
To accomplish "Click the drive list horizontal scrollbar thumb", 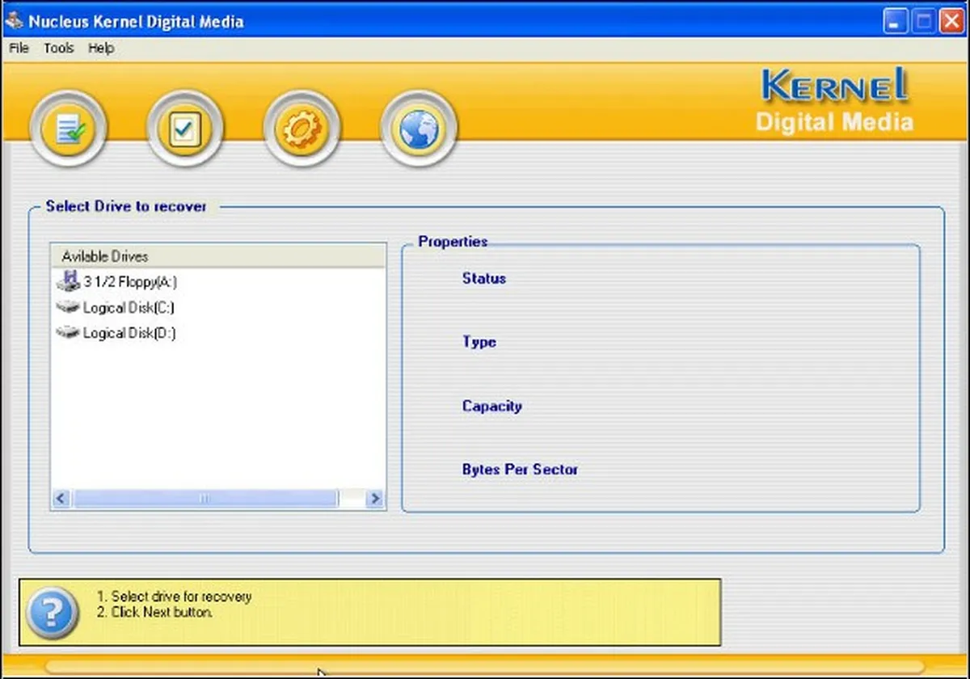I will 205,500.
